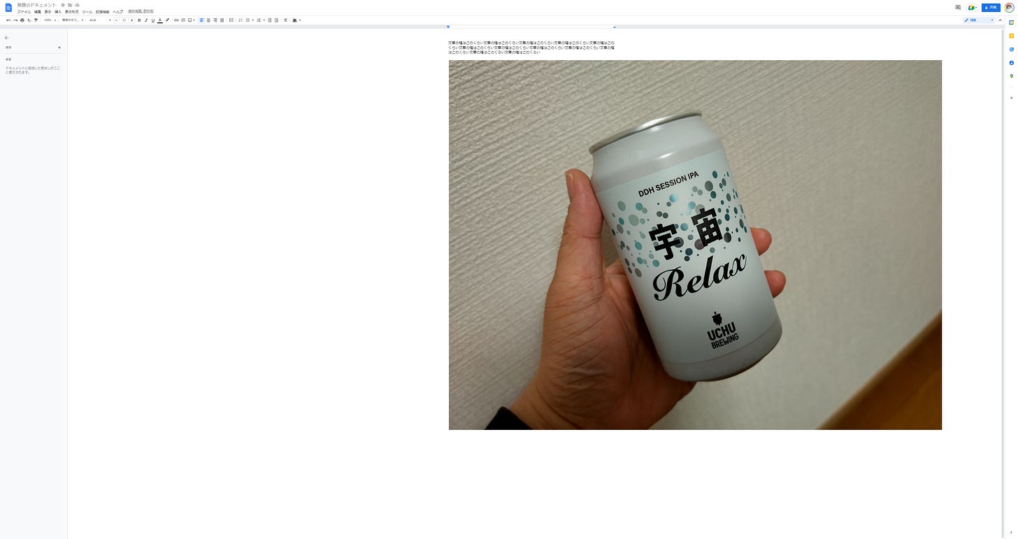Screen dimensions: 1018x539
Task: Click the Redo toolbar icon
Action: coord(15,20)
